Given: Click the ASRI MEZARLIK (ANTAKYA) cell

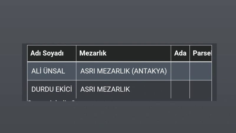Looking at the screenshot, I should tap(123, 71).
